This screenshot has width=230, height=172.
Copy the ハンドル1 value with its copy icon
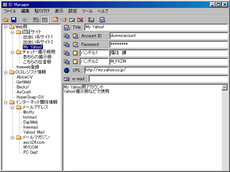[67, 53]
